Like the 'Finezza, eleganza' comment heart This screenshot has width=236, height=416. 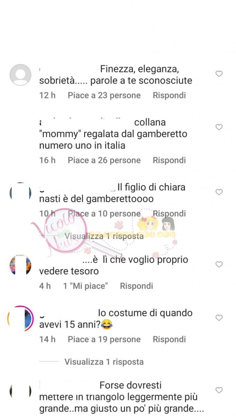219,74
